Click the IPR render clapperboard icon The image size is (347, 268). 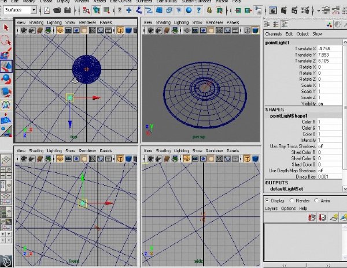tap(294, 10)
